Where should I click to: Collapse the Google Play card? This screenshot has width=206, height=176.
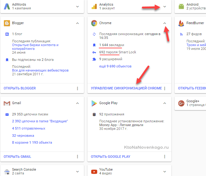click(164, 103)
